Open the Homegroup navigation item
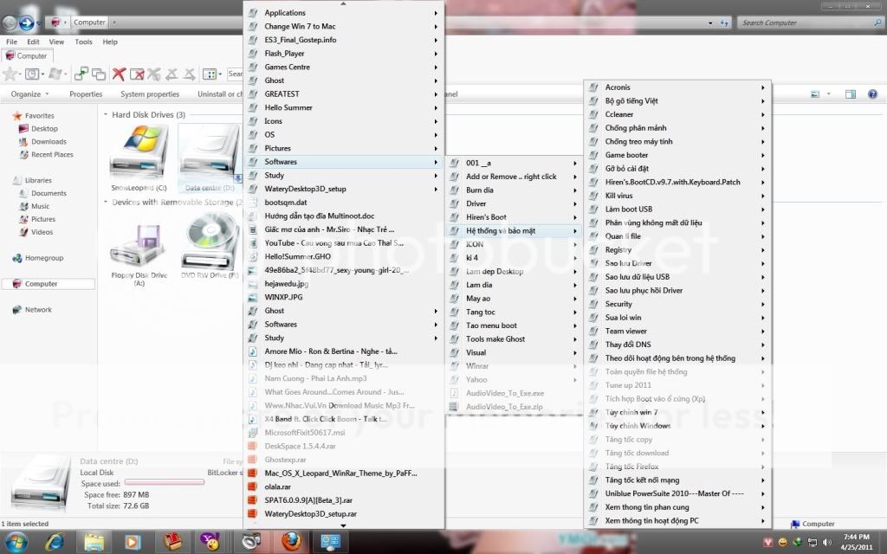 [x=44, y=258]
